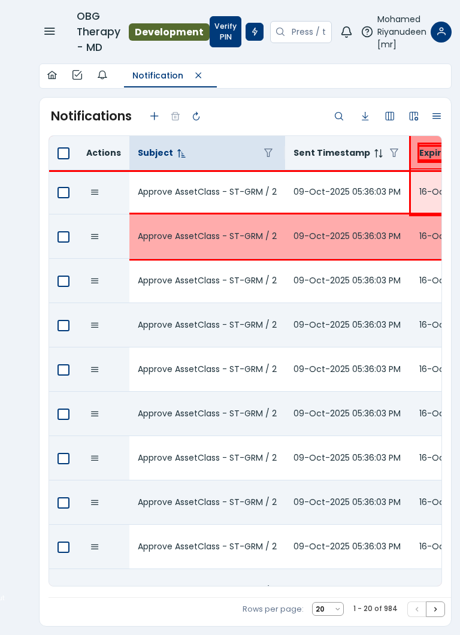Select the first notification row checkbox
The image size is (460, 635).
(x=63, y=192)
